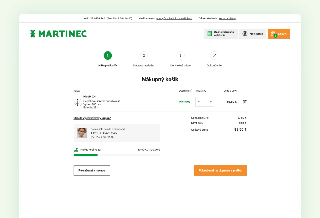Delete Klasik ZN with the trash icon
Screen dimensions: 320x218
coord(245,102)
